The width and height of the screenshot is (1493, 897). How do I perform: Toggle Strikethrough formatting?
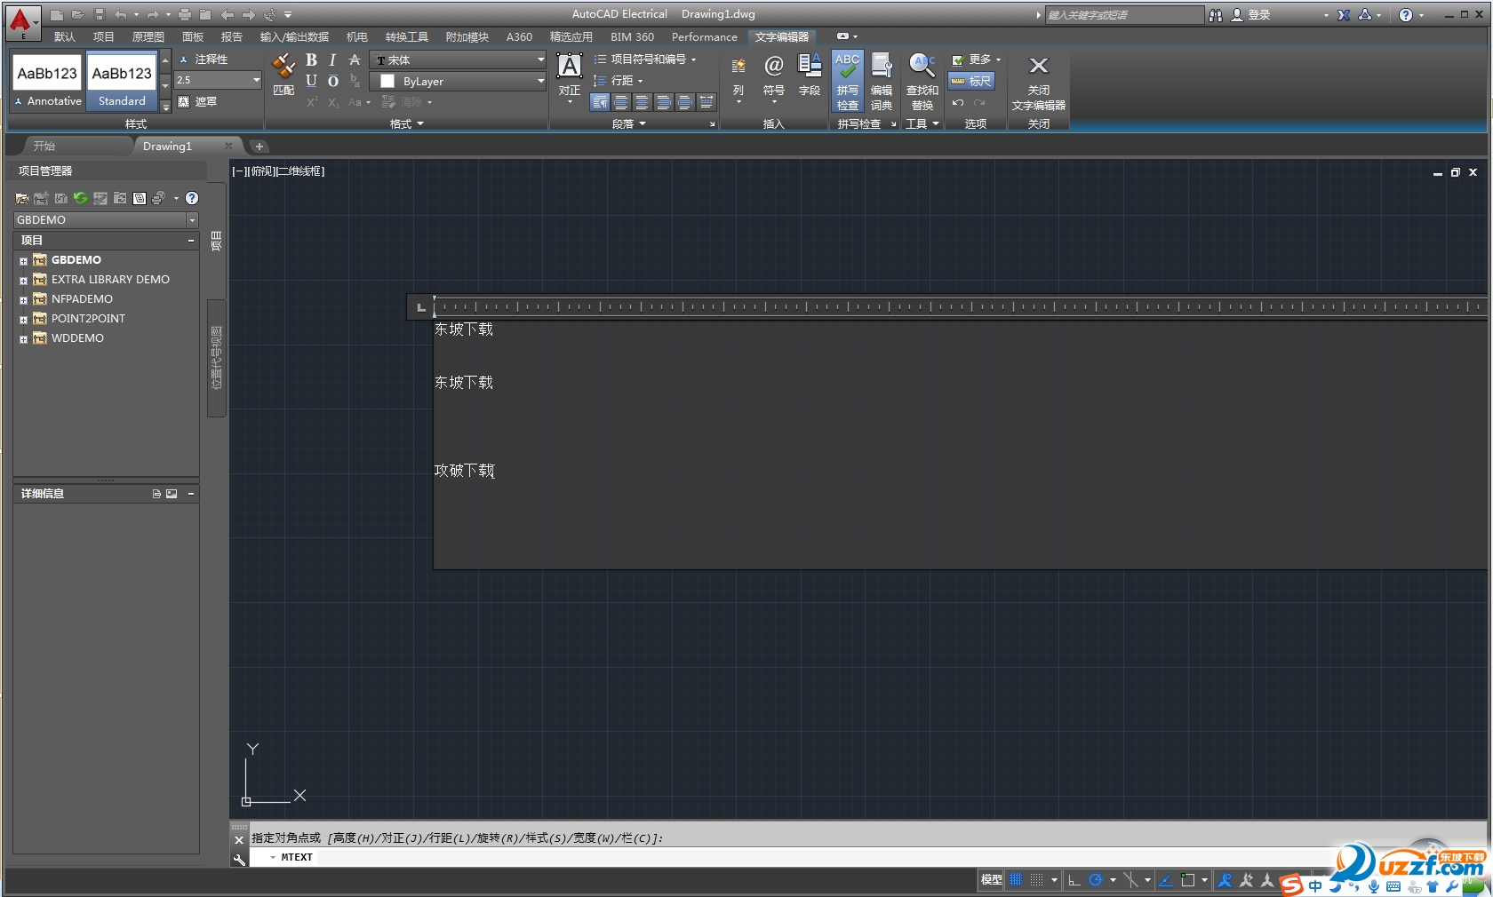355,60
